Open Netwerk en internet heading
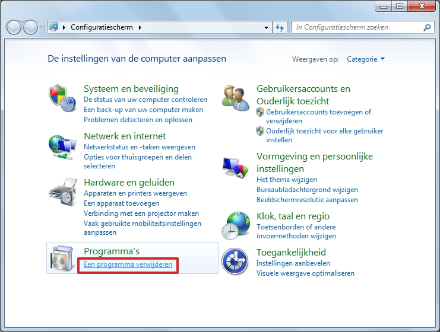Image resolution: width=440 pixels, height=332 pixels. tap(125, 136)
